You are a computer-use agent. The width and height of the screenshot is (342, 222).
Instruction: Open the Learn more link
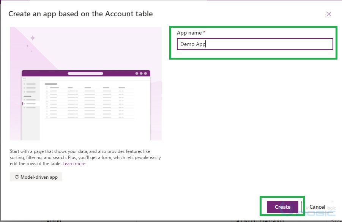coord(74,164)
